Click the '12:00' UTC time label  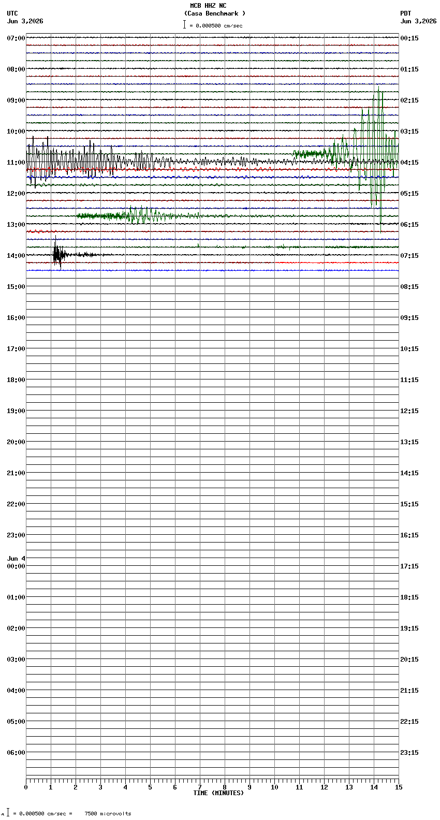coord(16,194)
